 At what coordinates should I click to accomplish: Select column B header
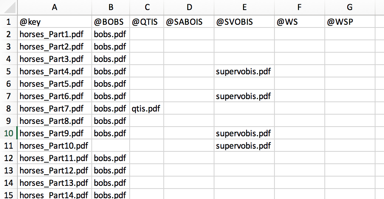(111, 7)
